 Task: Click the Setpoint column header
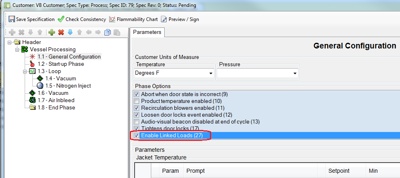tap(339, 171)
